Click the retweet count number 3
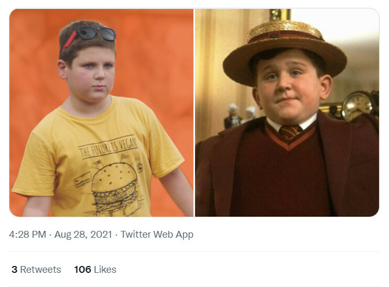This screenshot has width=389, height=287. tap(14, 270)
